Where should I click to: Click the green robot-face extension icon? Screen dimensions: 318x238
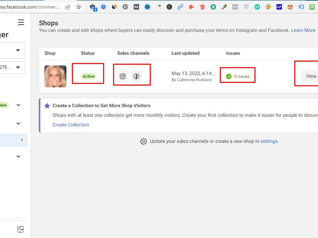coord(312,7)
